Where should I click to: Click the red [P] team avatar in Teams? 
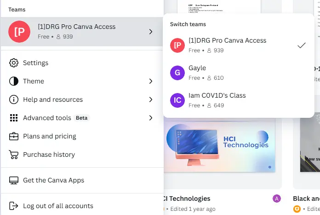pos(19,32)
